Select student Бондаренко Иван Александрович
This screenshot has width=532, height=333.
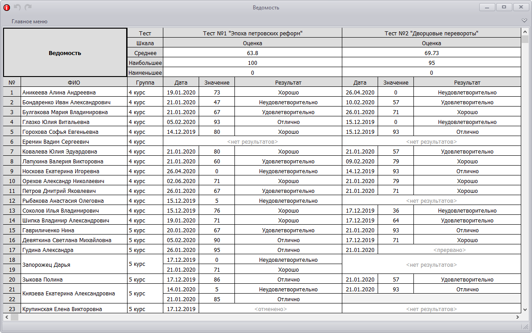pyautogui.click(x=74, y=102)
